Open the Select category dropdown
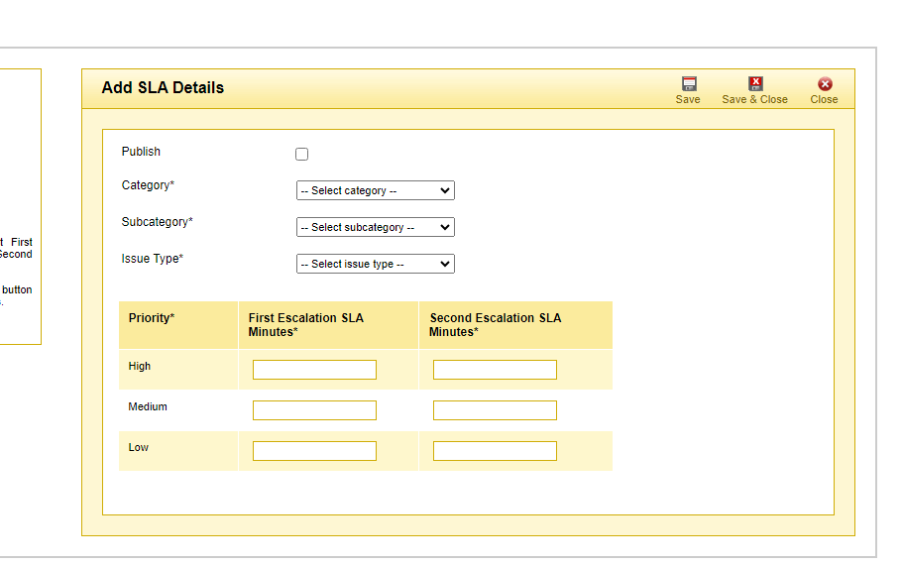 coord(375,190)
